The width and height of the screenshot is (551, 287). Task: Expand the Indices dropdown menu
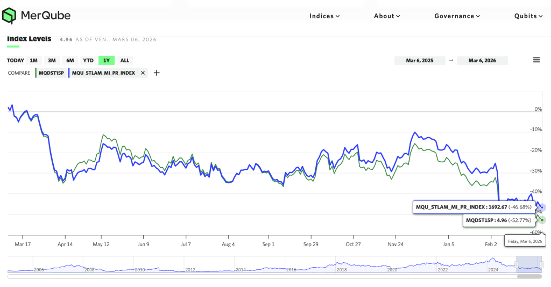324,16
